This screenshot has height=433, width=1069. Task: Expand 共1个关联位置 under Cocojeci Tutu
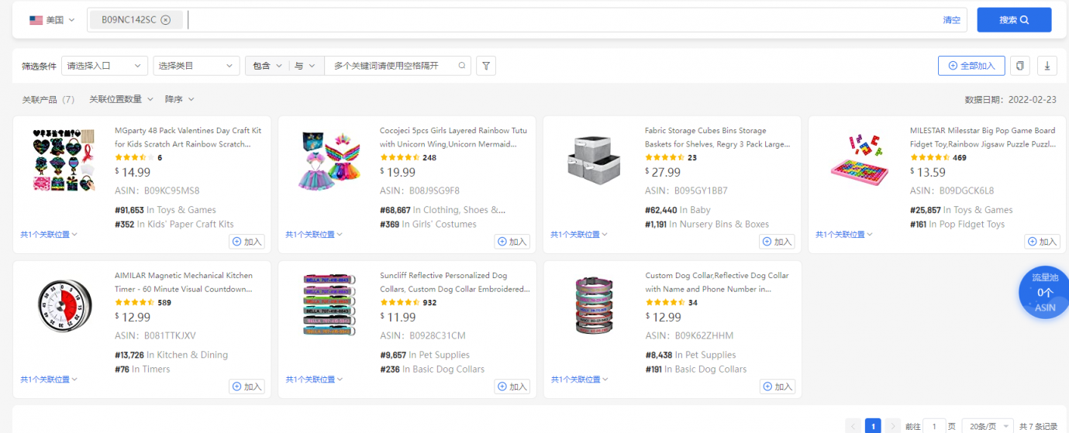coord(314,235)
